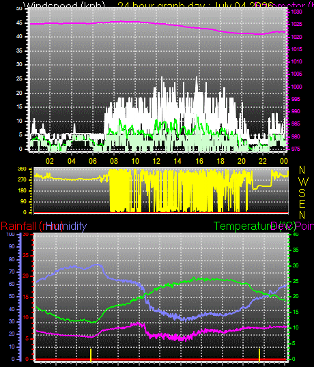This screenshot has height=367, width=314.
Task: Click the 'W' compass letter beside direction chart
Action: pyautogui.click(x=304, y=181)
